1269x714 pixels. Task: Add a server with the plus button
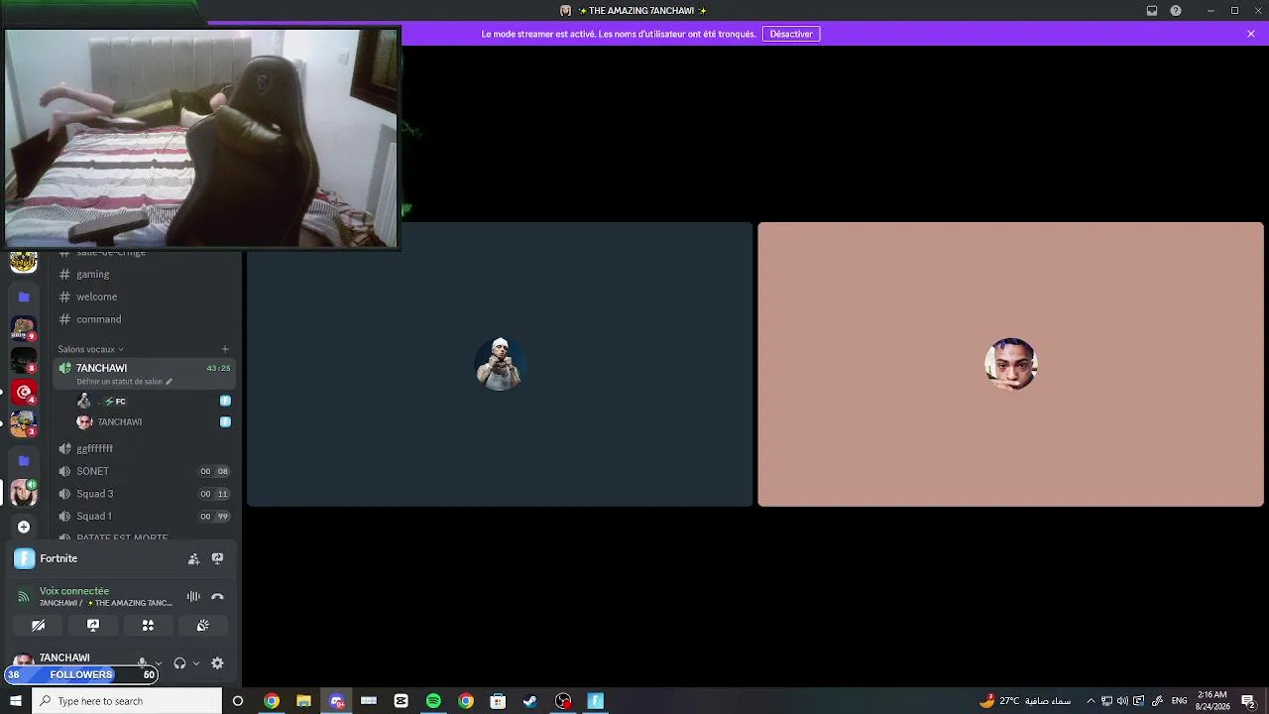pos(24,527)
